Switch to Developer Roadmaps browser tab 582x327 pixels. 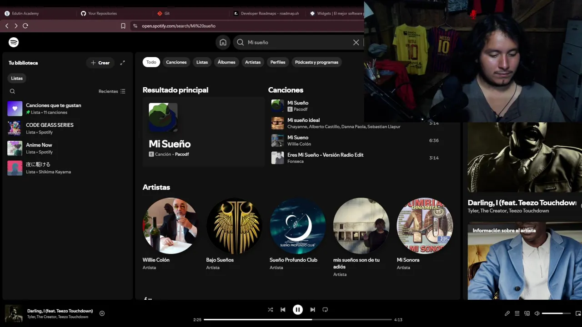pos(267,13)
